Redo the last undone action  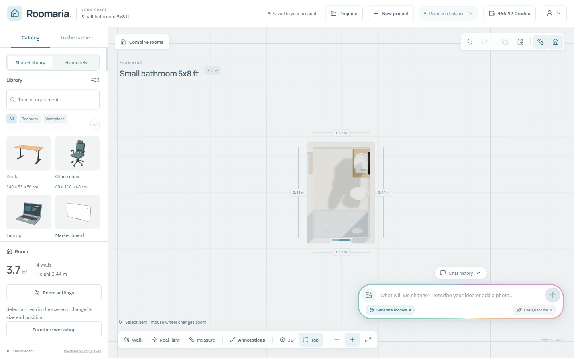[485, 42]
